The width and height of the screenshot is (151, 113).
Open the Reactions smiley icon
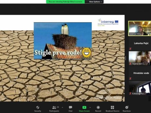(x=127, y=107)
